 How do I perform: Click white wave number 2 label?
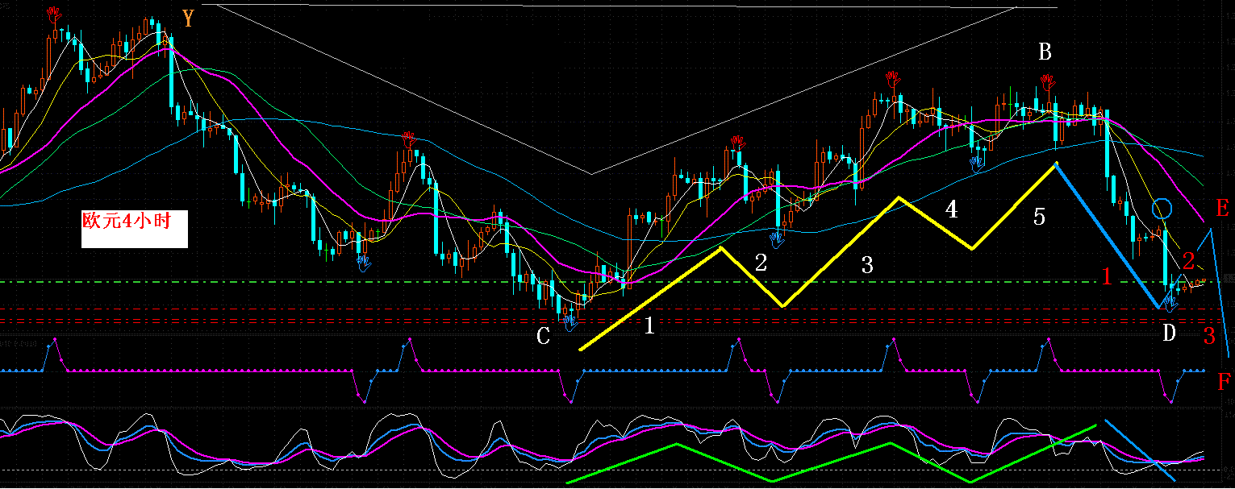(761, 261)
